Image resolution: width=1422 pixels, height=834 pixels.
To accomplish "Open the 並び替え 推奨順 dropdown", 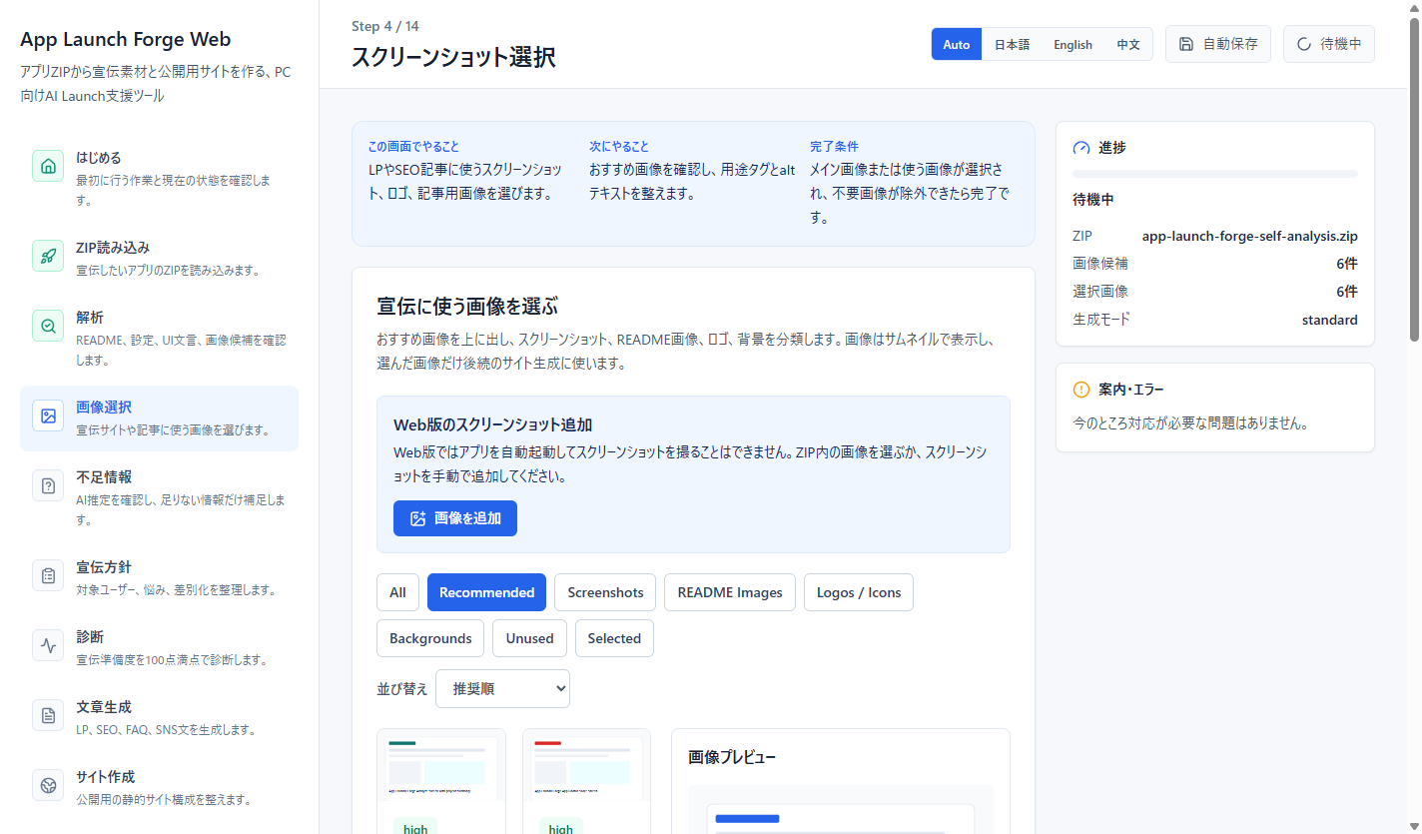I will coord(502,688).
